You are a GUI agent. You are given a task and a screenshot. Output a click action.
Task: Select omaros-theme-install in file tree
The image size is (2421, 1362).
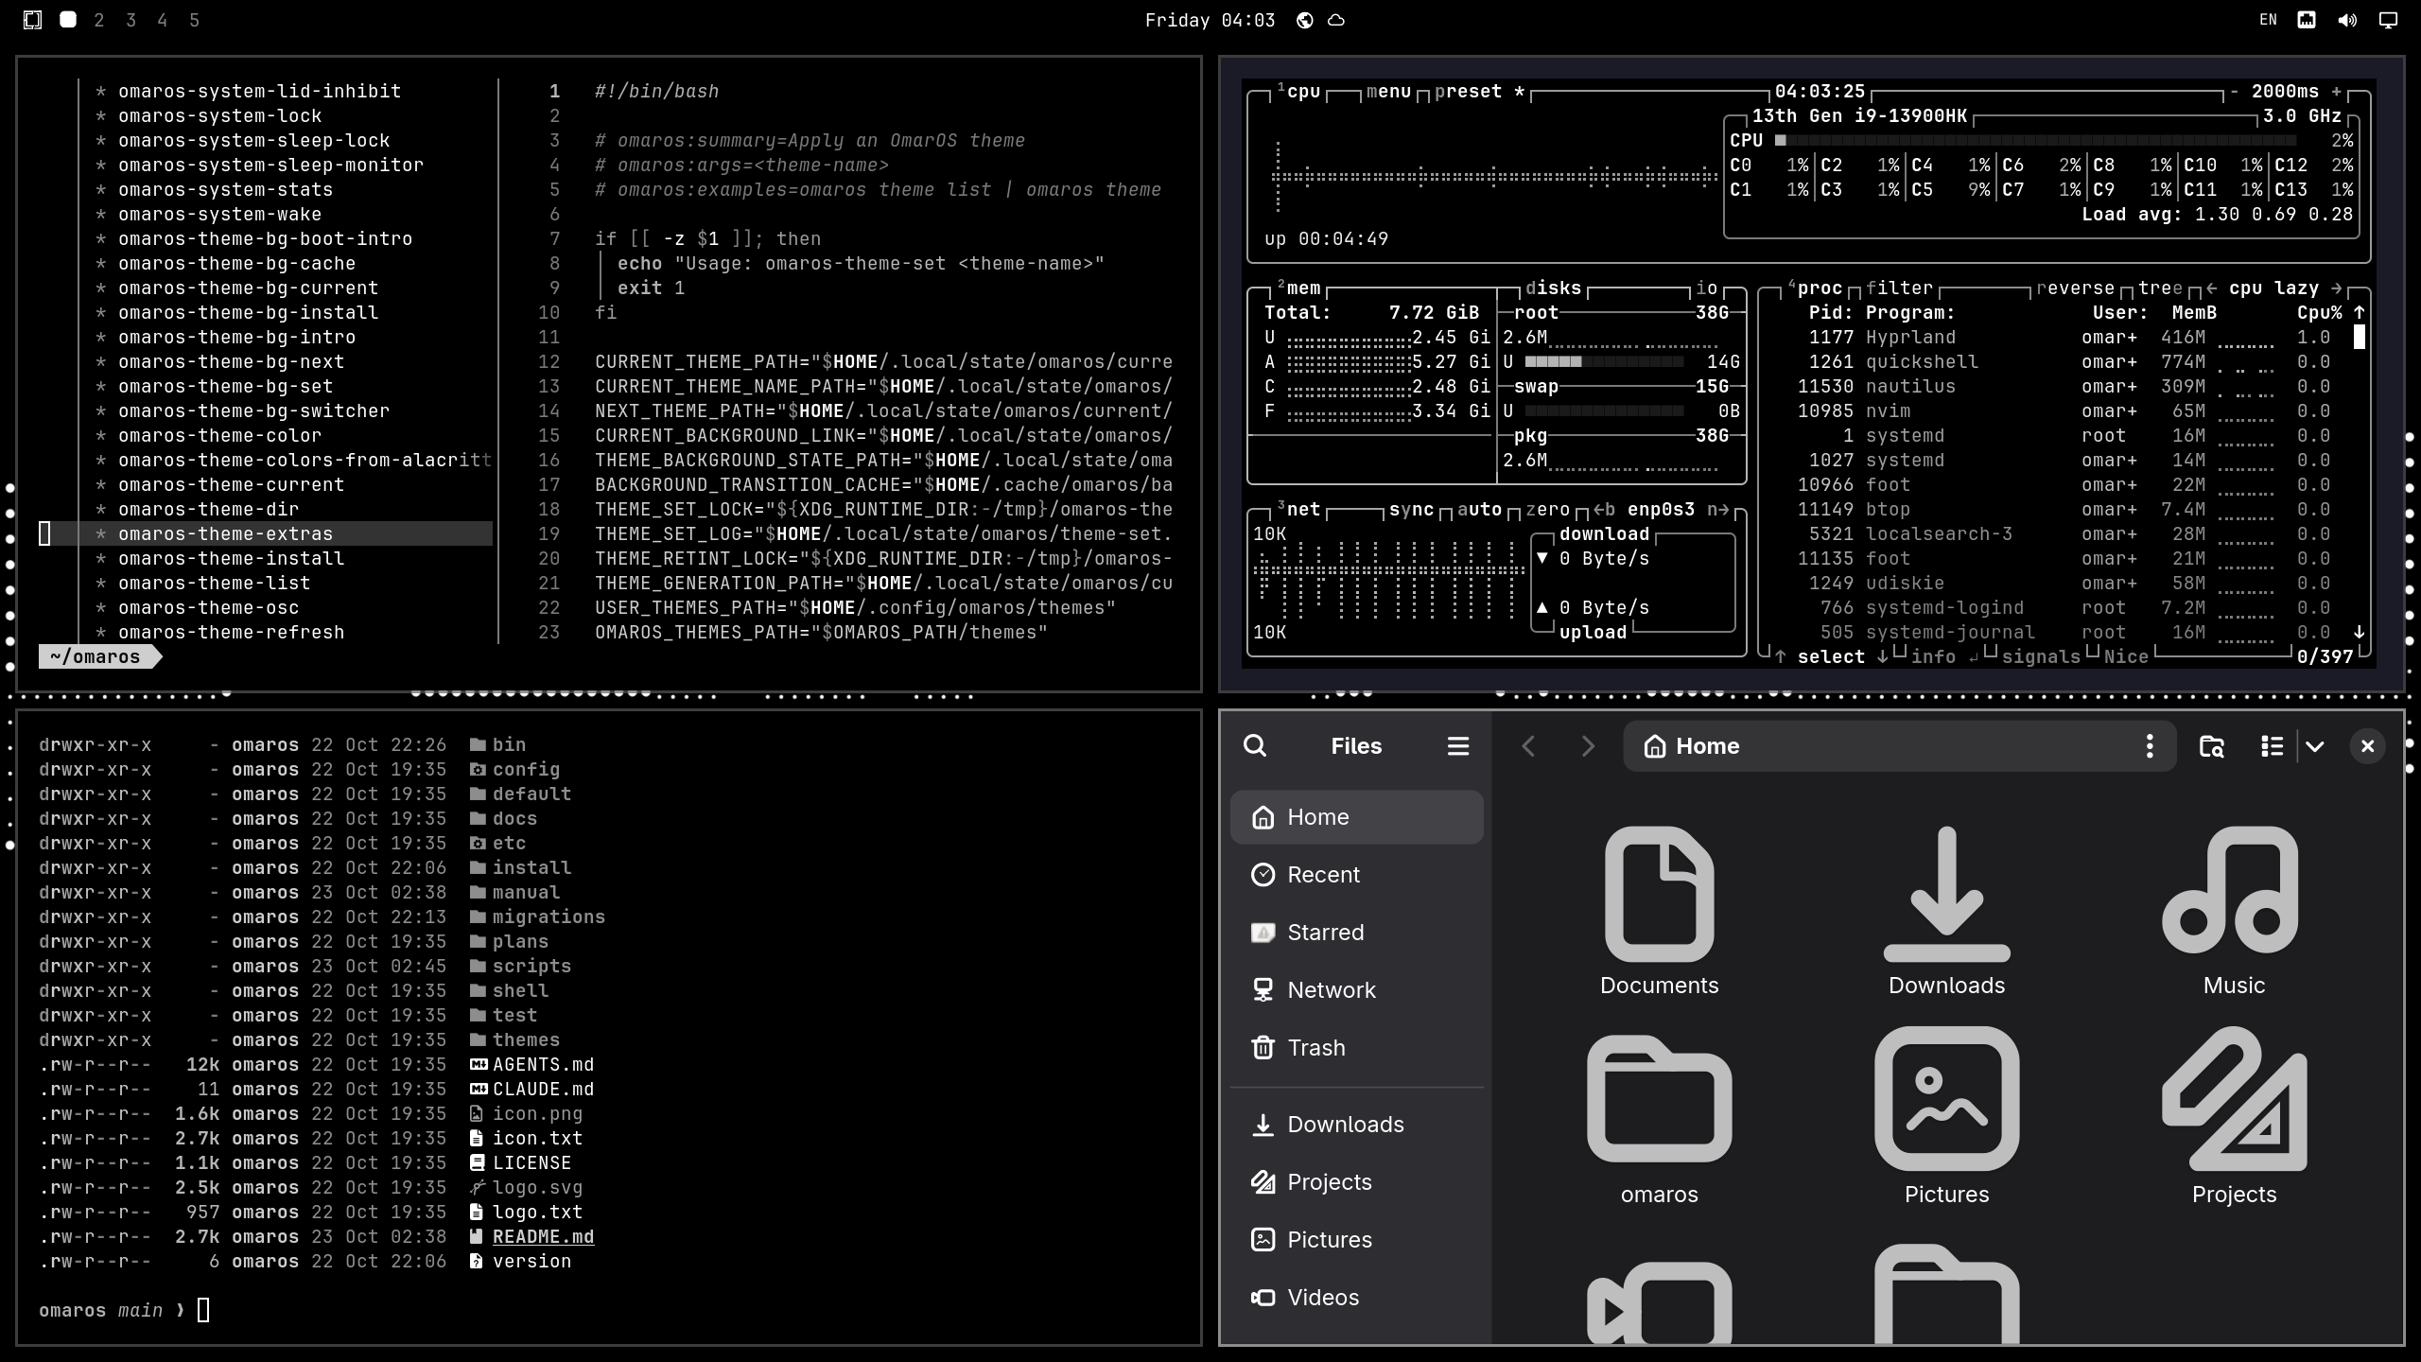tap(231, 558)
